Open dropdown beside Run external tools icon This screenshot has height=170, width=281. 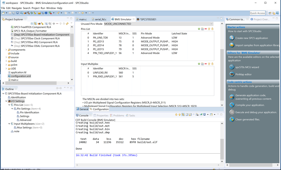[53, 13]
